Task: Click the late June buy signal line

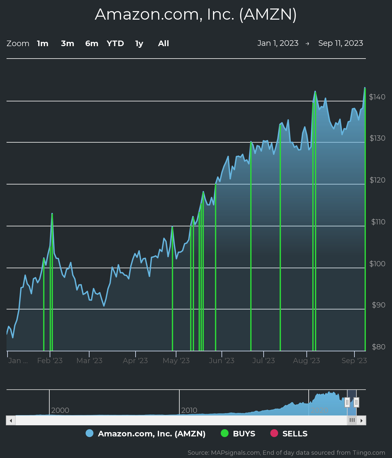Action: tap(251, 246)
